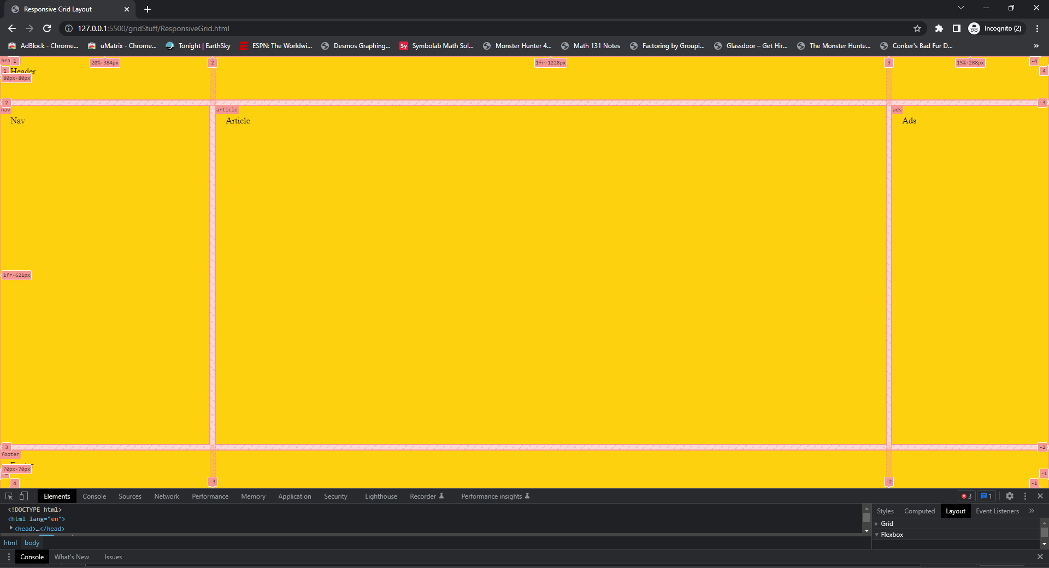
Task: Open the Desmos Graphing bookmark
Action: 356,46
